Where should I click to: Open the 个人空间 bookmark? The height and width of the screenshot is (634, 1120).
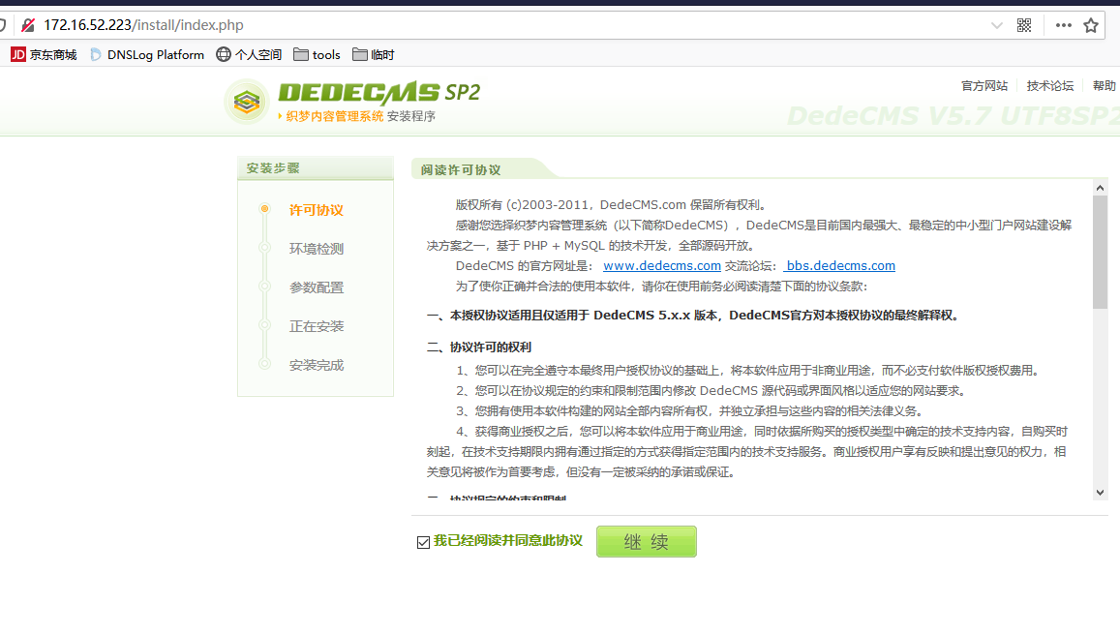(249, 54)
